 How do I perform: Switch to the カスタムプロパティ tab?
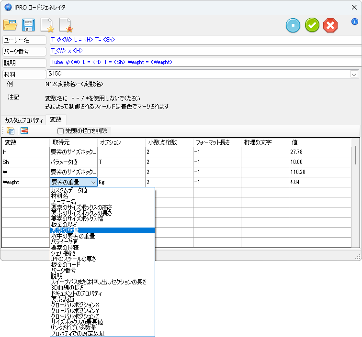click(x=23, y=120)
